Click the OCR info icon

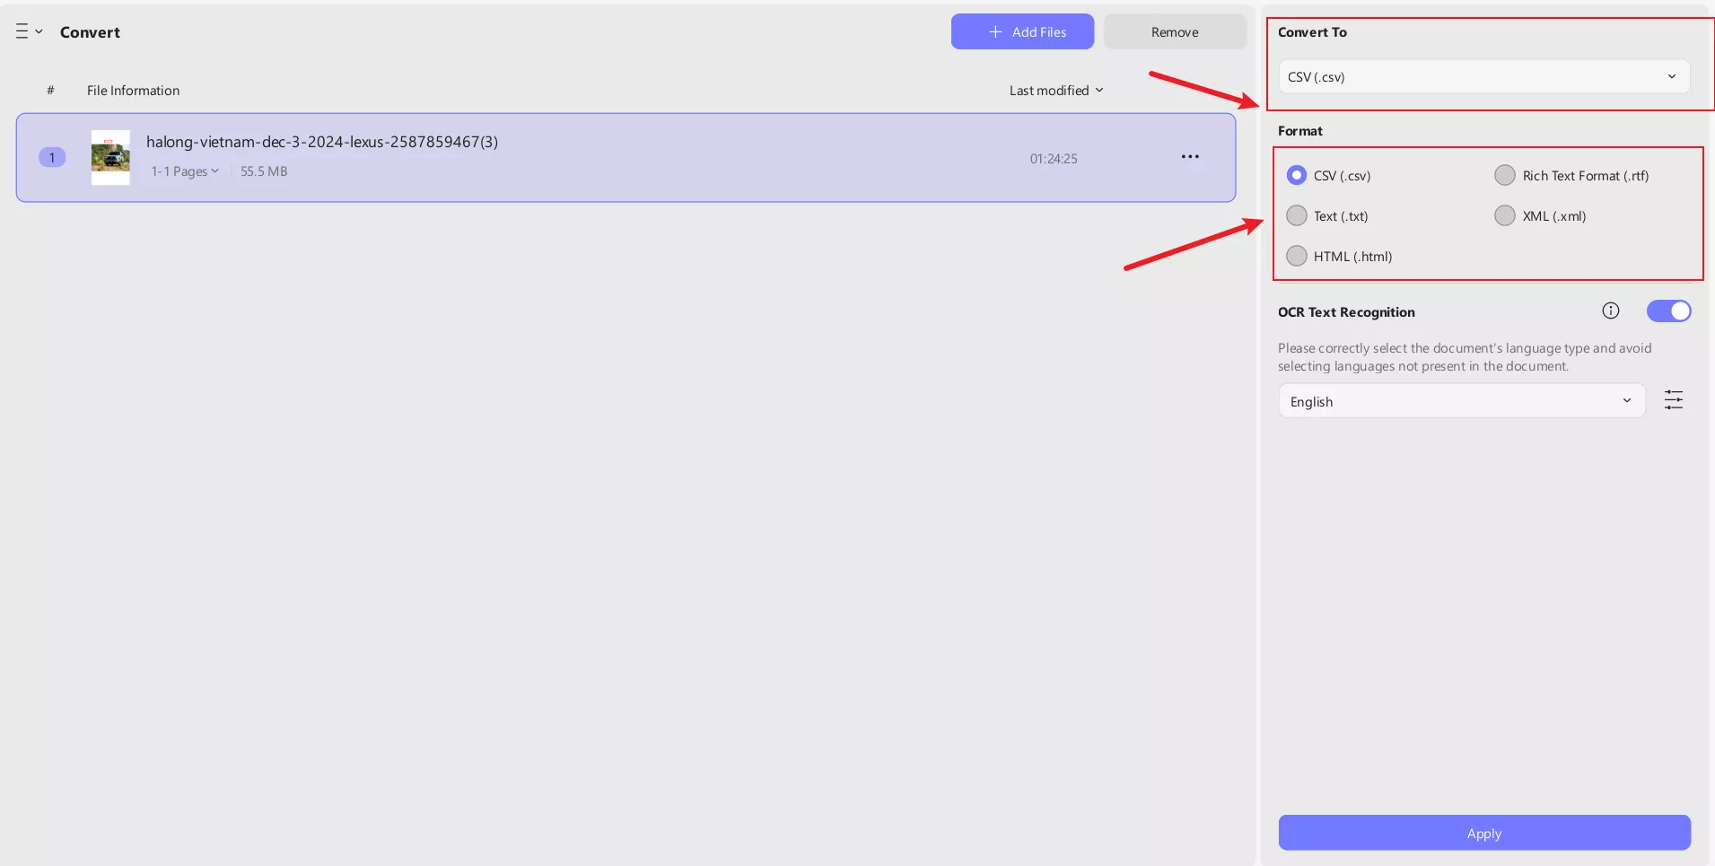[1610, 311]
